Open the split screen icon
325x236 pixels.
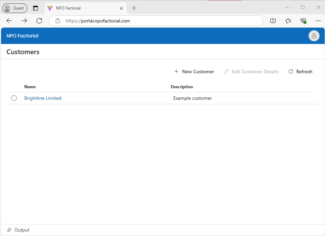tap(273, 21)
